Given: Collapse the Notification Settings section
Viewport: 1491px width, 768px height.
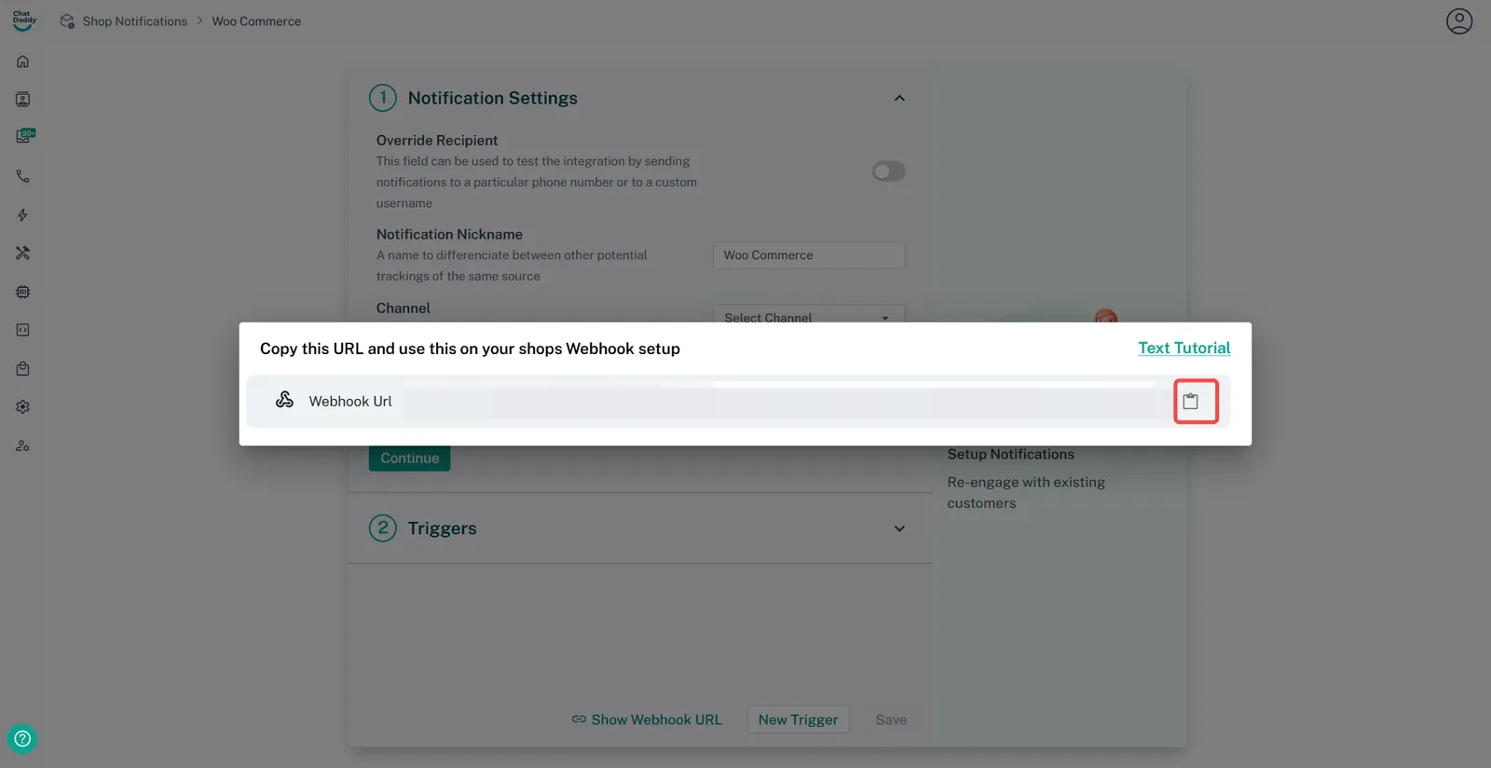Looking at the screenshot, I should tap(899, 99).
